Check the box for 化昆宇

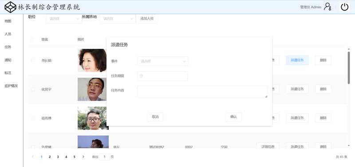[x=33, y=89]
